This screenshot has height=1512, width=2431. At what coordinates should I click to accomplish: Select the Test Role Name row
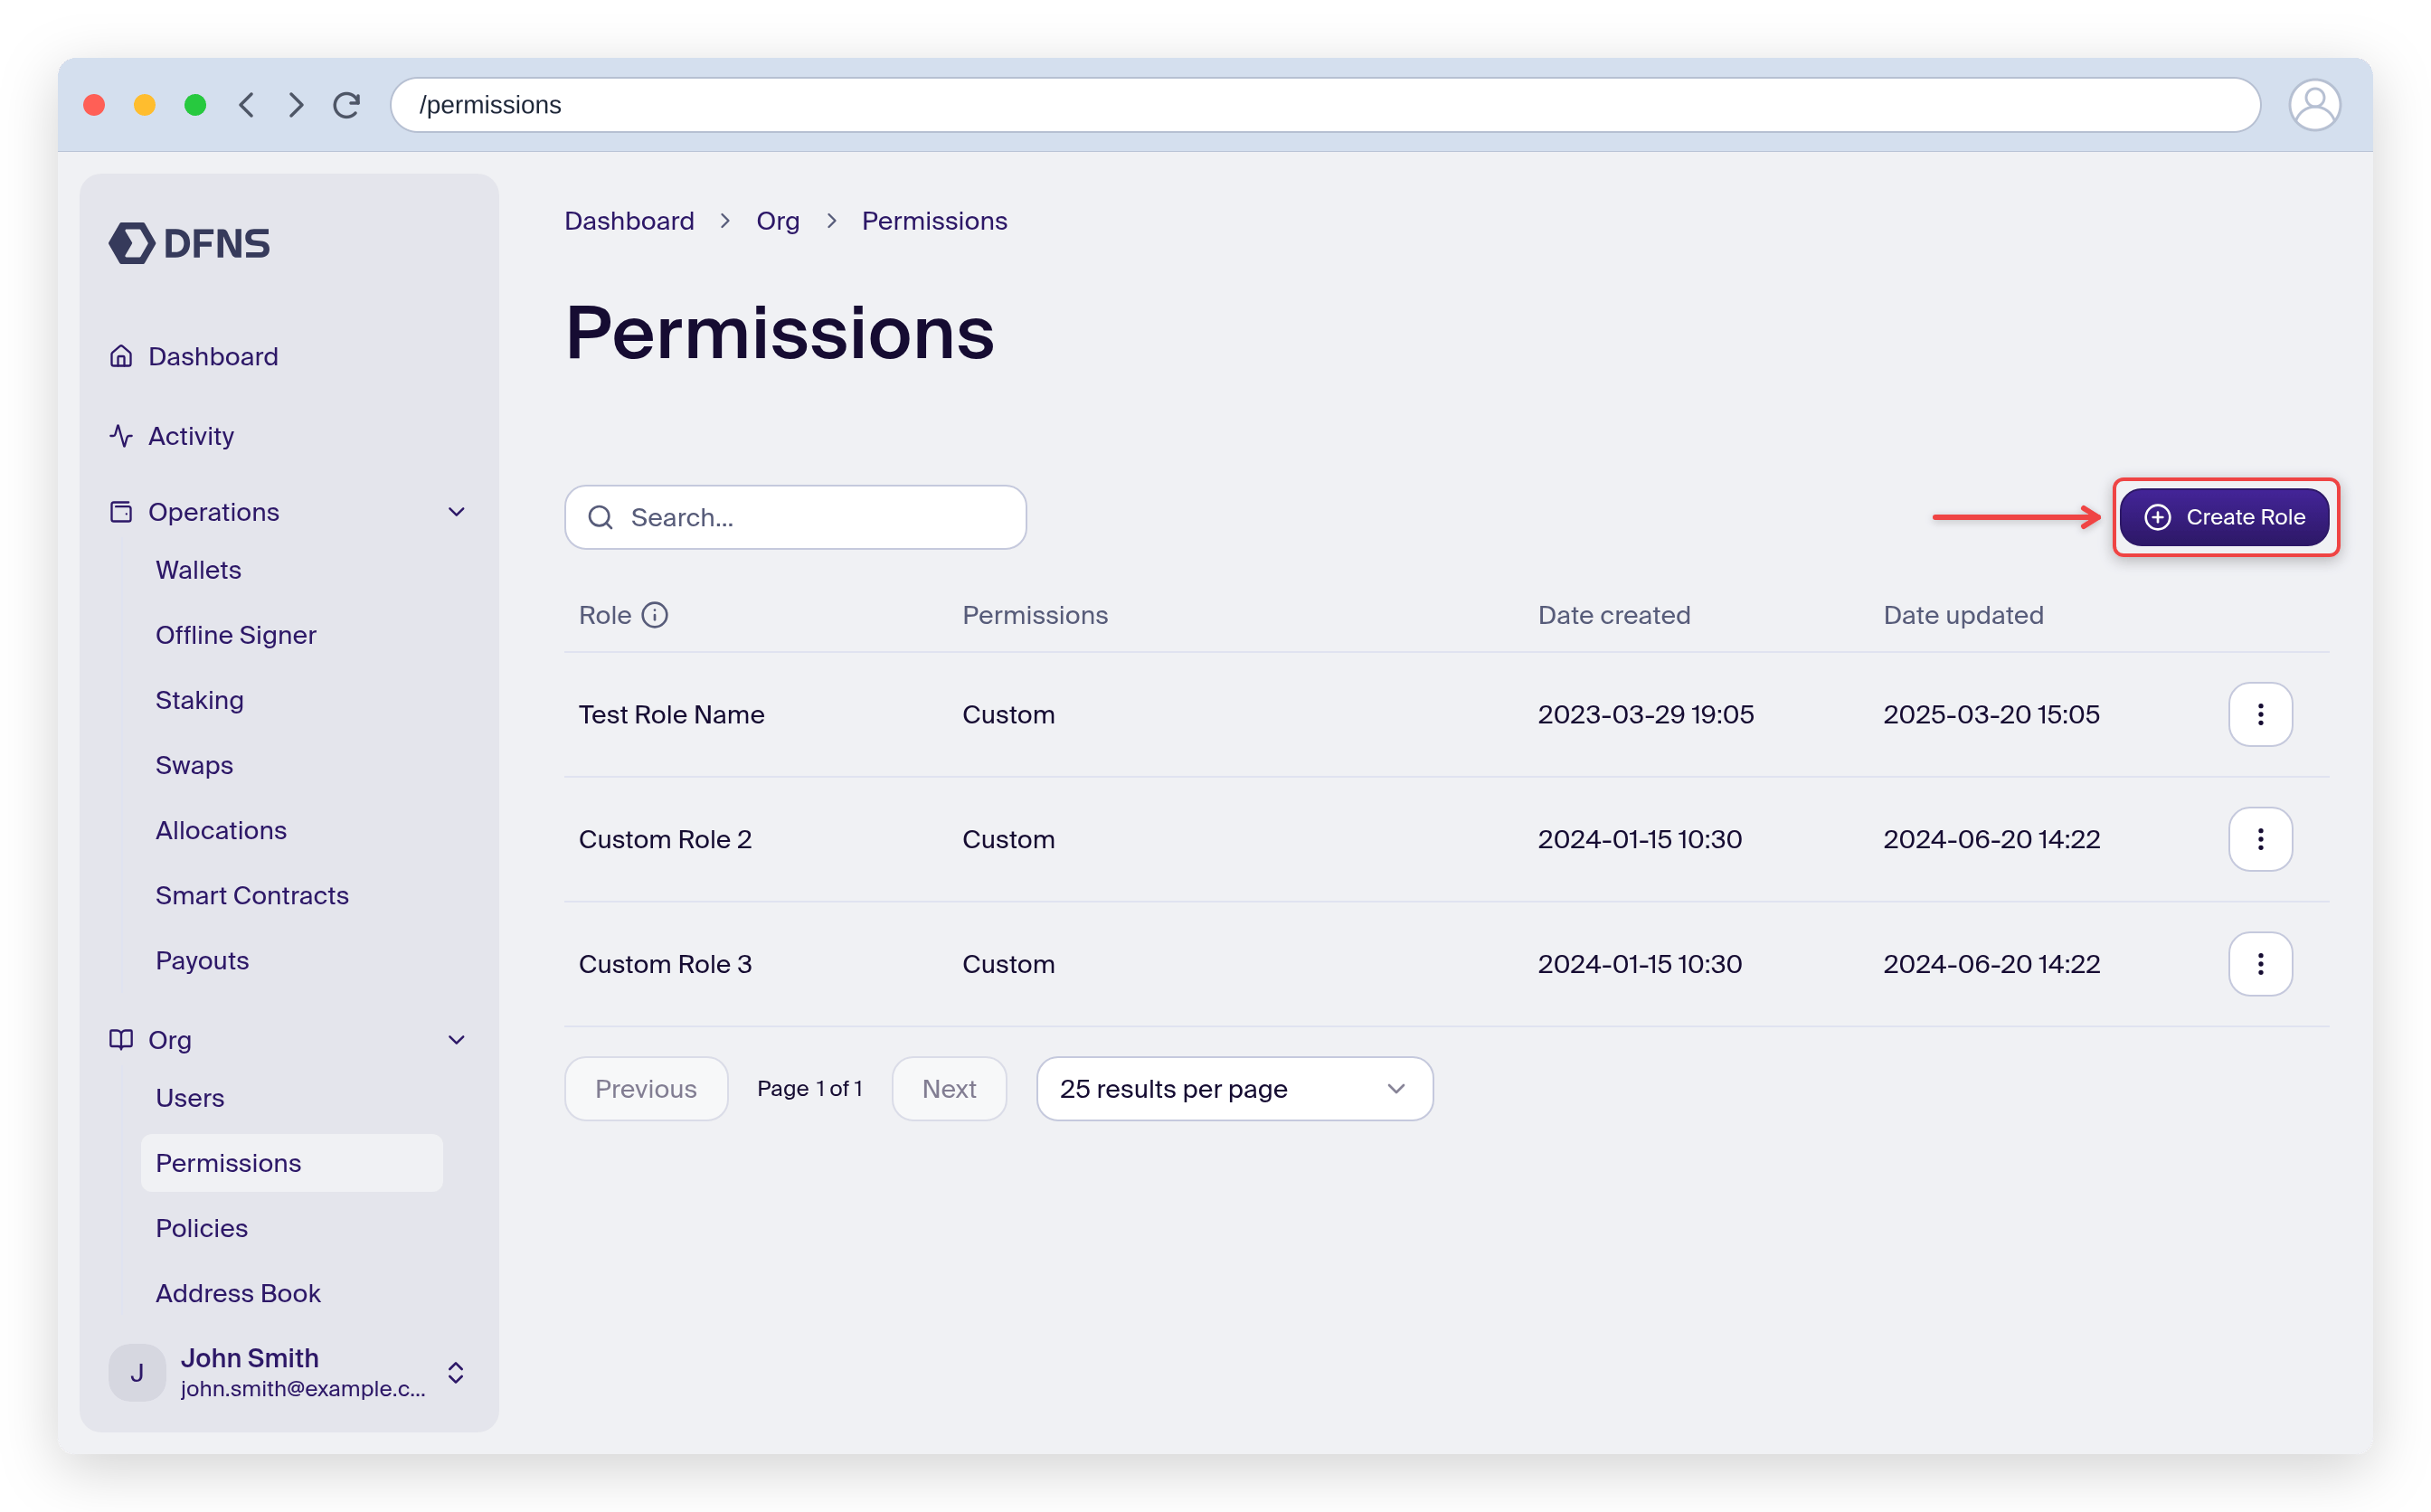point(1446,714)
